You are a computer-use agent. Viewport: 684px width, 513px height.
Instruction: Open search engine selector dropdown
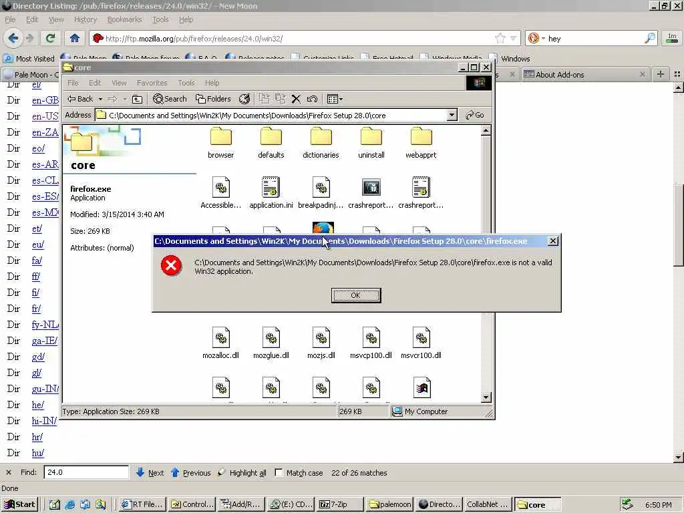(x=537, y=38)
